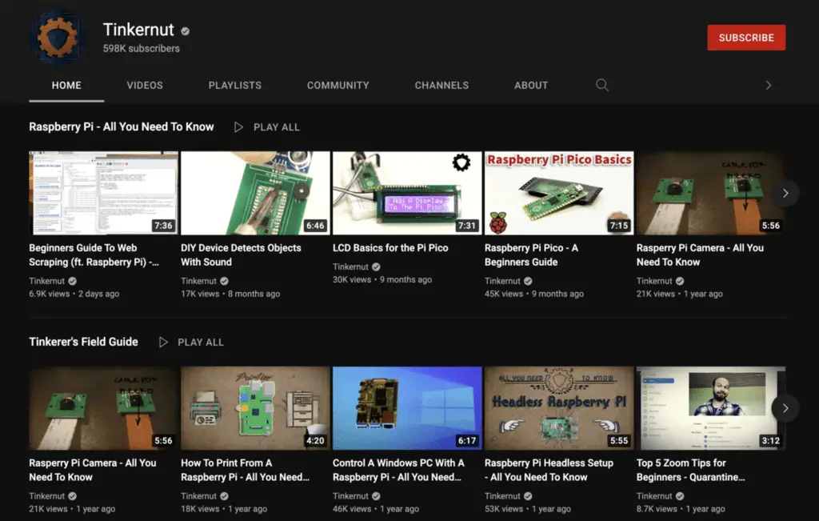Subscribe to the Tinkernut channel
Image resolution: width=819 pixels, height=521 pixels.
(x=746, y=38)
